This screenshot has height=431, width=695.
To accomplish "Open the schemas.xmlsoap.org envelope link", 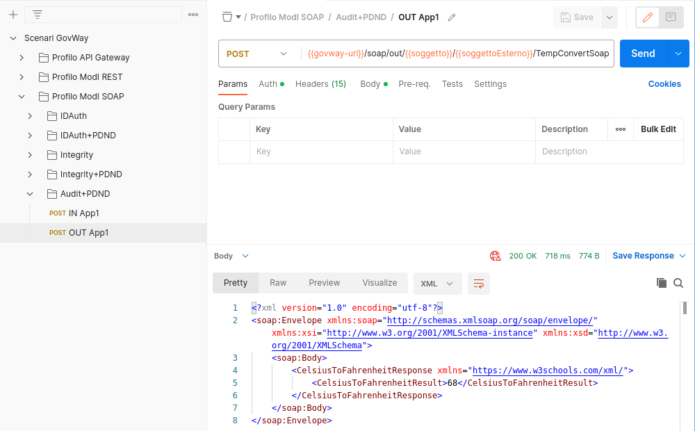I will 490,320.
